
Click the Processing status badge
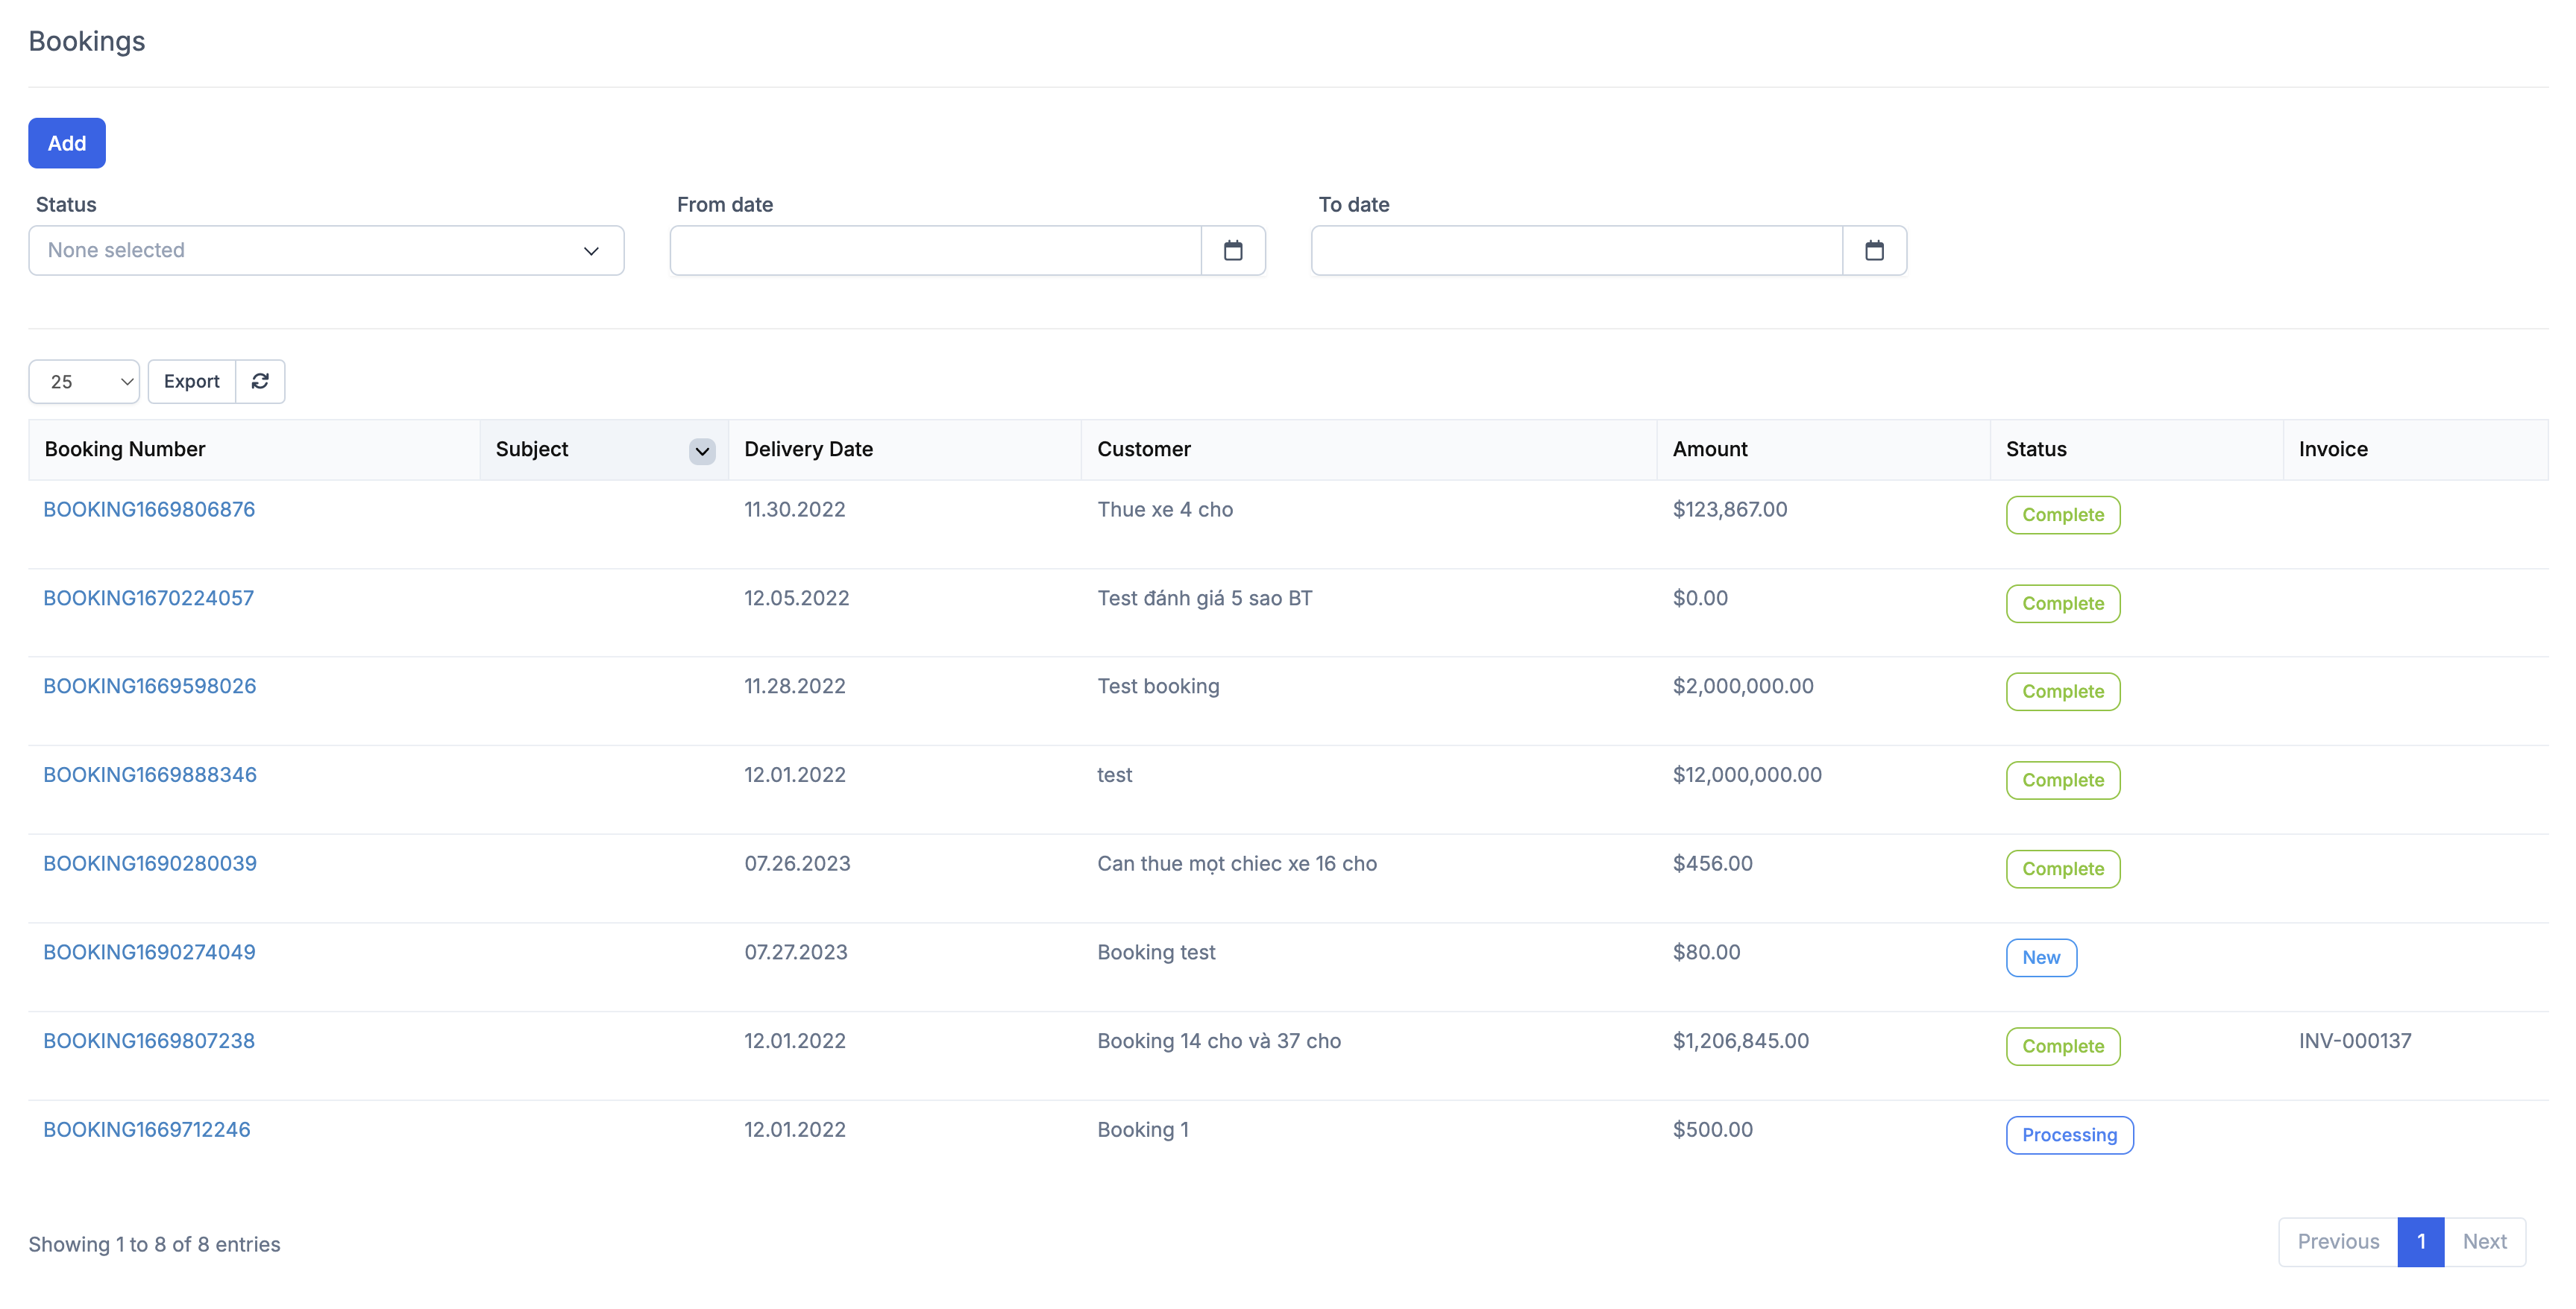2068,1135
